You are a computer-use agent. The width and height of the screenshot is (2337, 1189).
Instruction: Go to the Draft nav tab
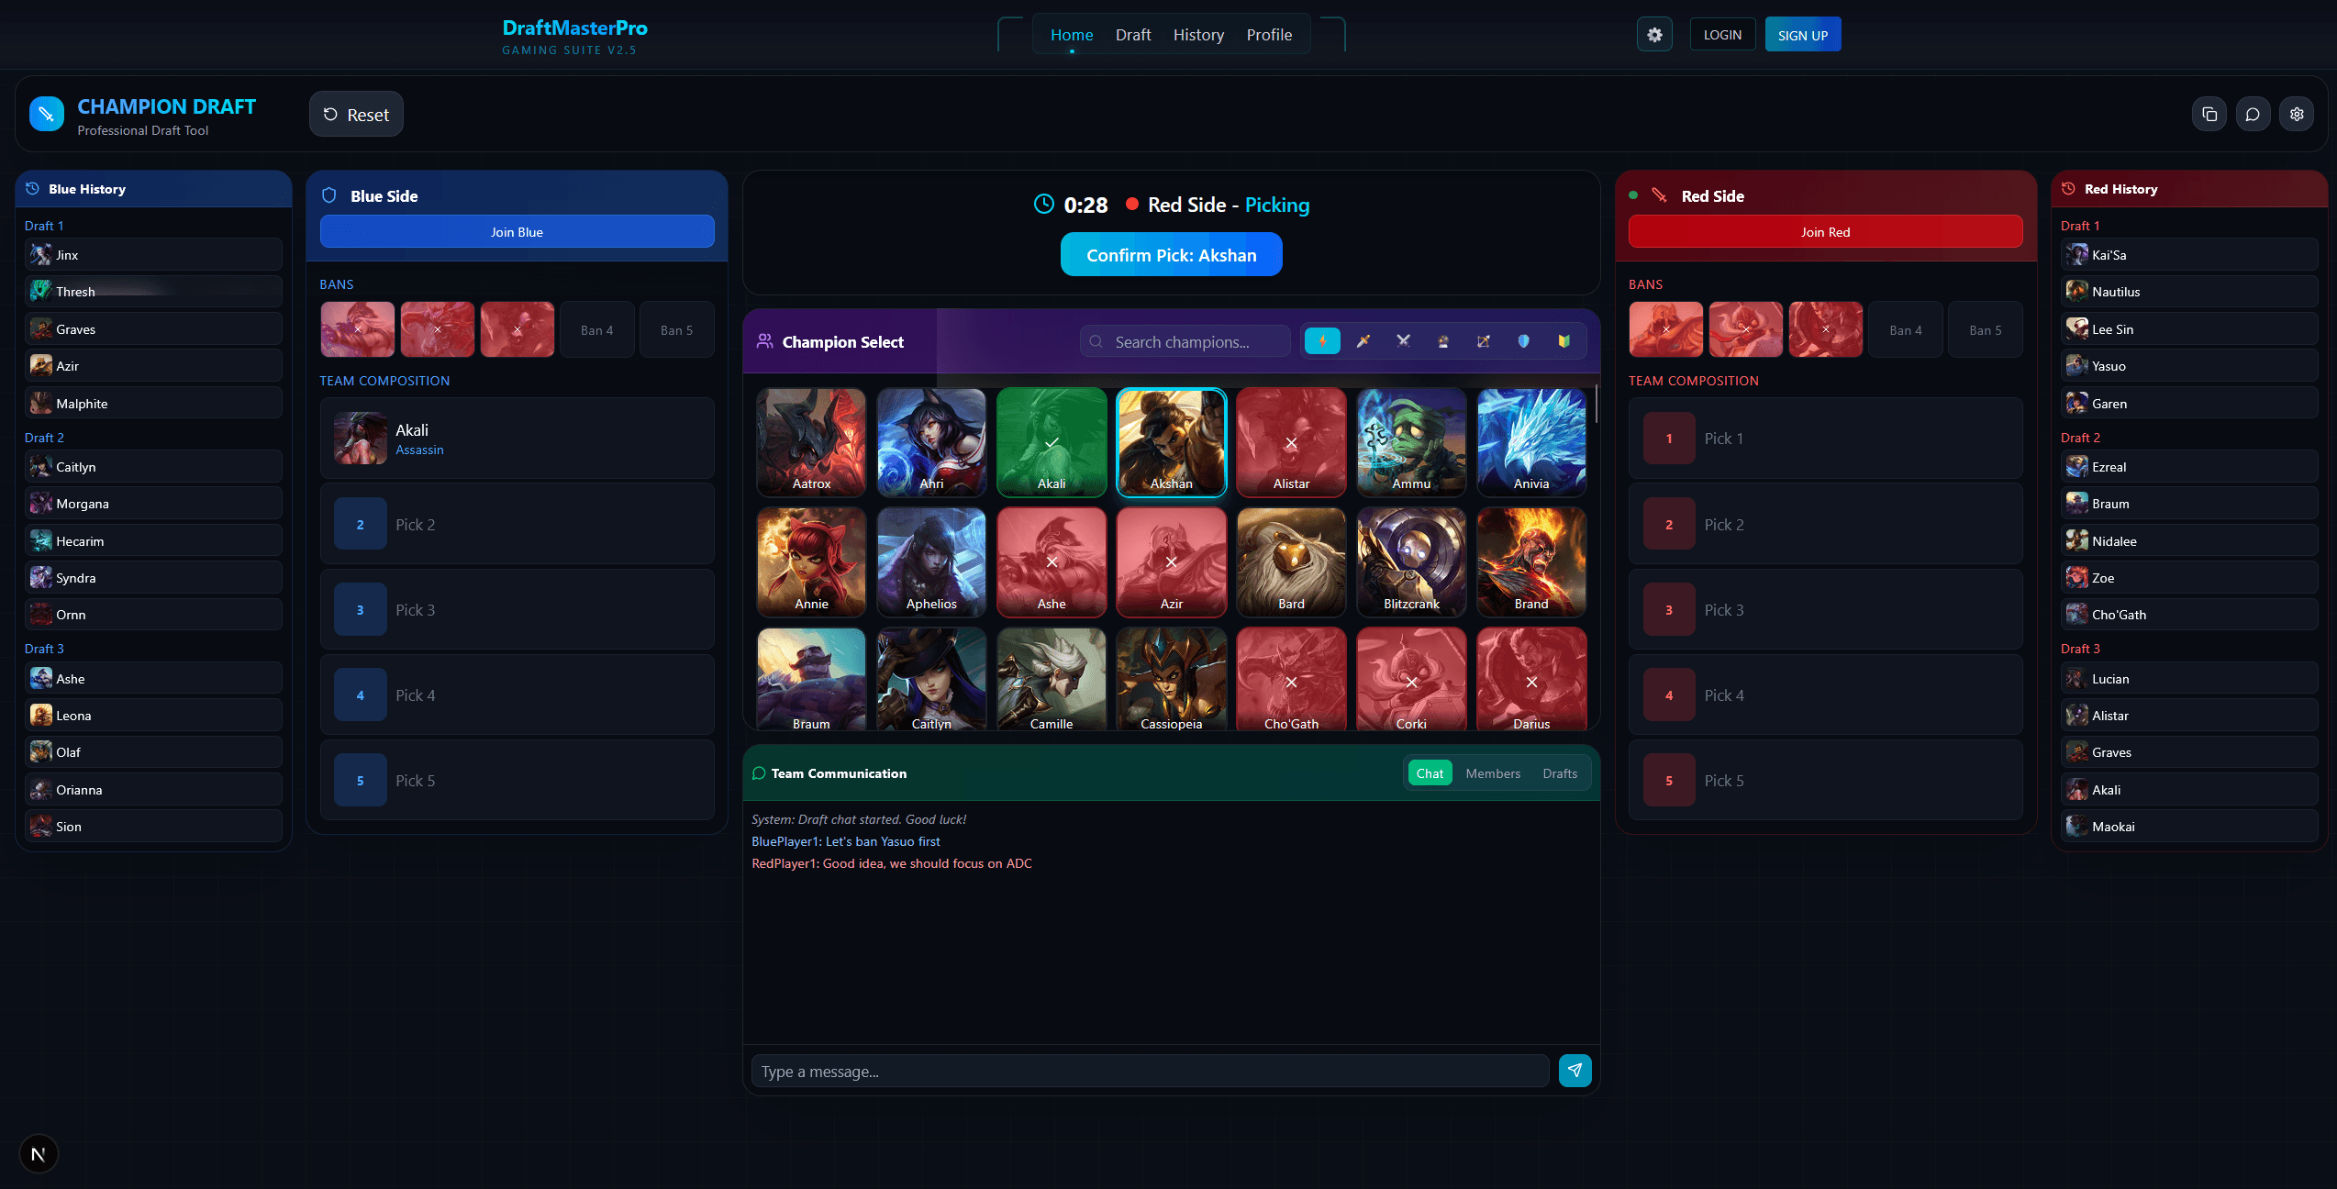1133,35
